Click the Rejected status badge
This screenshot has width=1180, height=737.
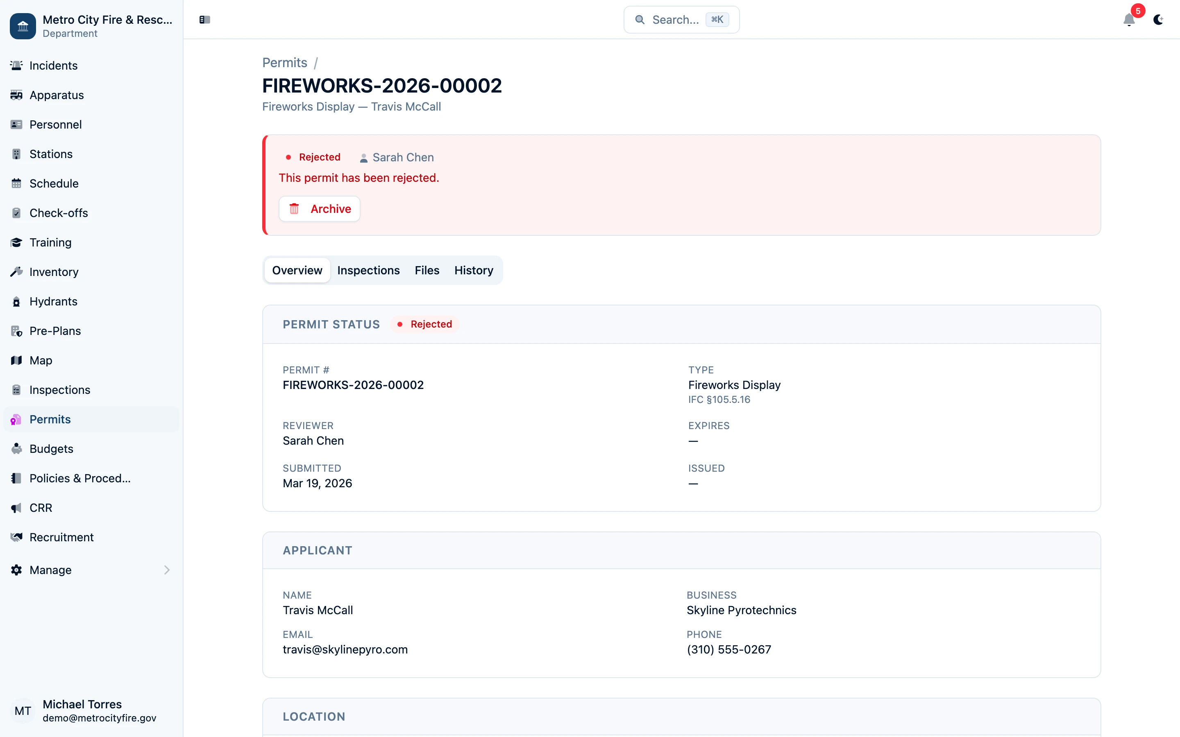tap(424, 323)
